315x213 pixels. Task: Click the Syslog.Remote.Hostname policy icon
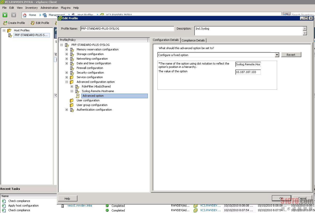[x=77, y=91]
